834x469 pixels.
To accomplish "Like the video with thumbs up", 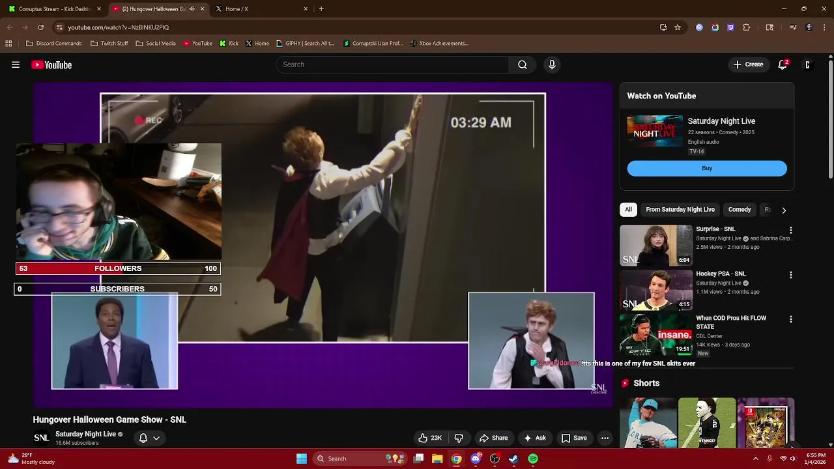I will [x=430, y=438].
